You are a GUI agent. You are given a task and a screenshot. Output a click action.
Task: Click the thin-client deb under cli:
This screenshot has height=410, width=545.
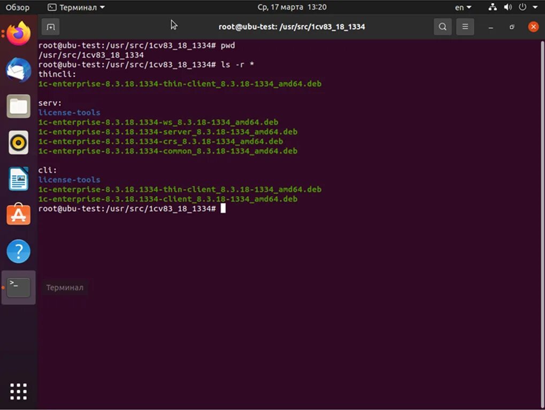click(180, 189)
